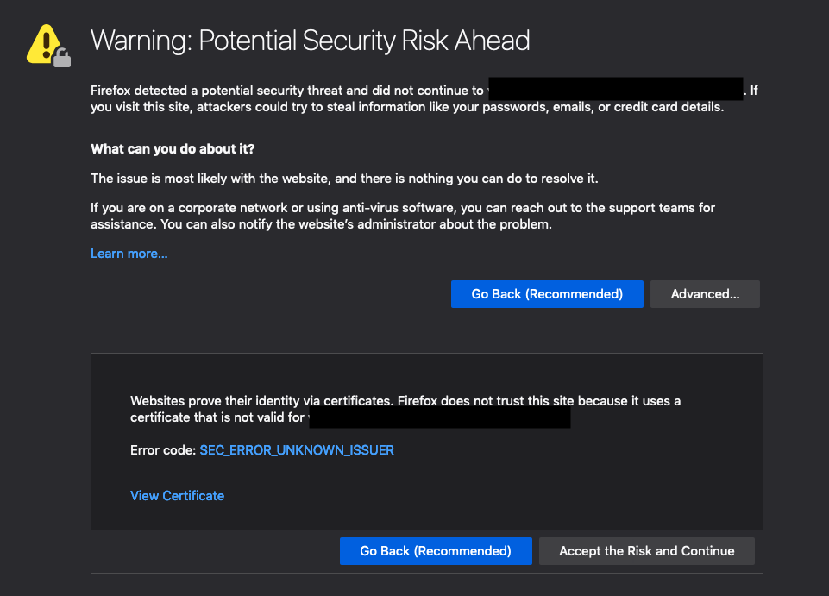829x596 pixels.
Task: Open the Learn more link
Action: [x=129, y=254]
